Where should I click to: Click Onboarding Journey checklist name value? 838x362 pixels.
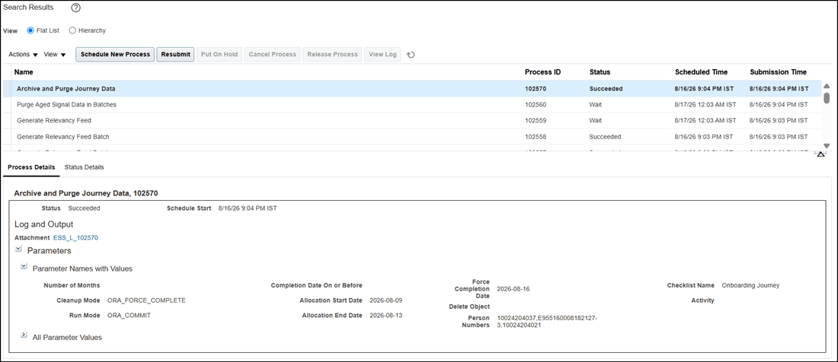750,285
